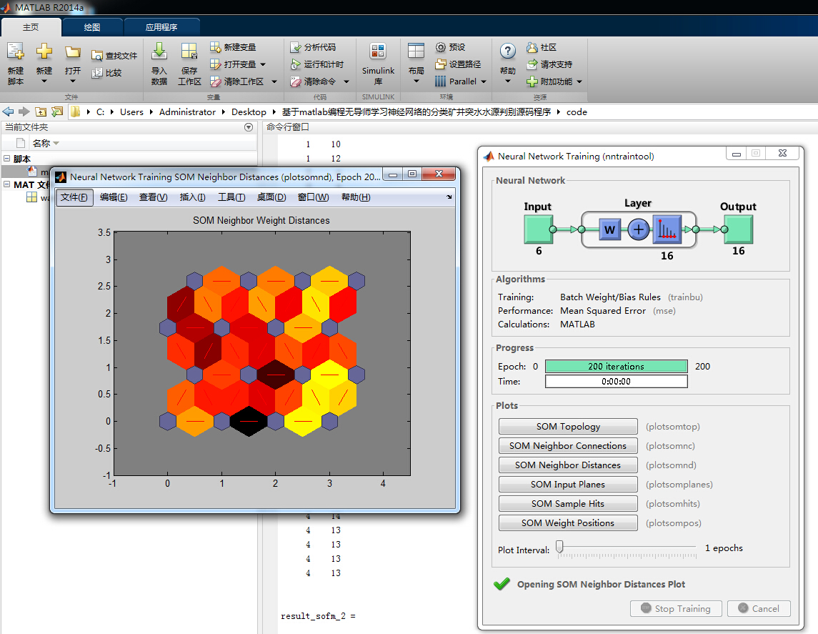Open Simulink Library icon
Viewport: 818px width, 634px height.
(x=378, y=51)
